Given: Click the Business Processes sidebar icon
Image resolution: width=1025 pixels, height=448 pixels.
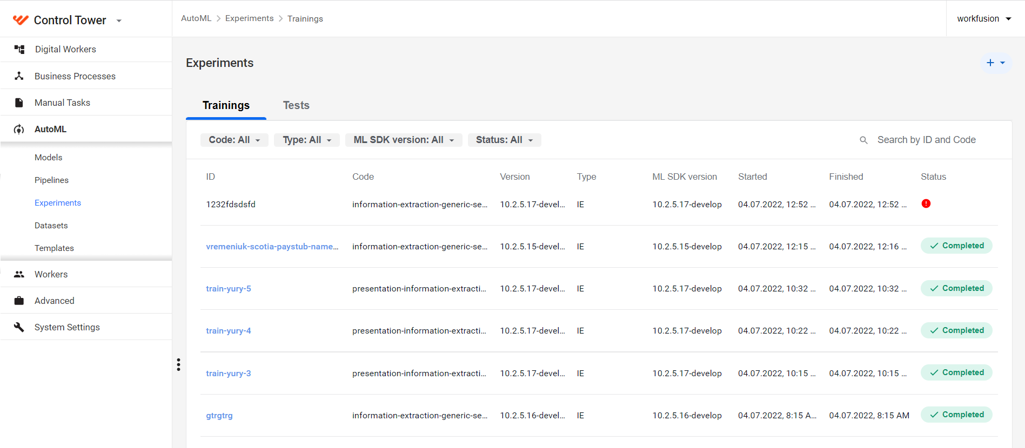Looking at the screenshot, I should click(19, 76).
